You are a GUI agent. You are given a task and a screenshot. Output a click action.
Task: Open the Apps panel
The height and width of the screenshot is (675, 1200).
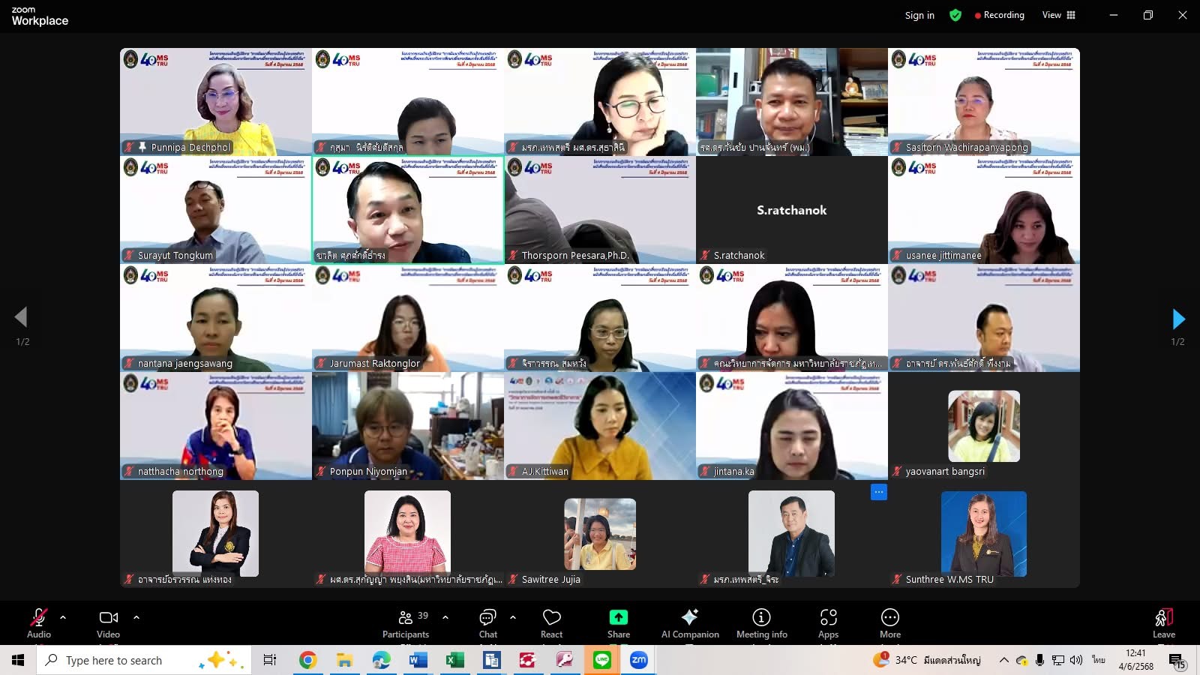click(828, 622)
